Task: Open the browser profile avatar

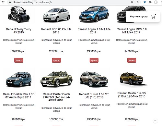Action: point(156,2)
